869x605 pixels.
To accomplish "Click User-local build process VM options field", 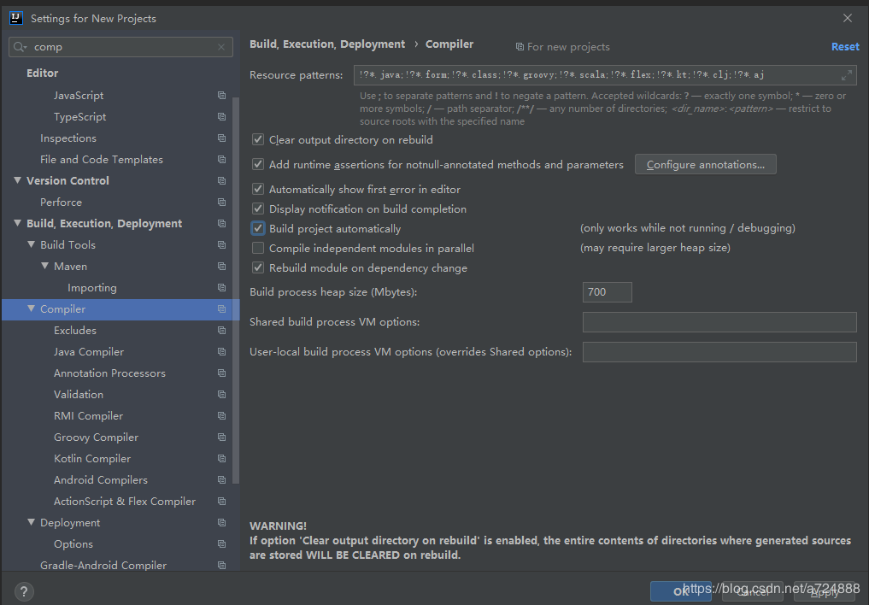I will [x=719, y=352].
